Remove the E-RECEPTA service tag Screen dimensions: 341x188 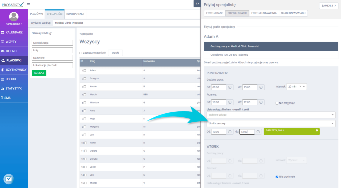[317, 130]
